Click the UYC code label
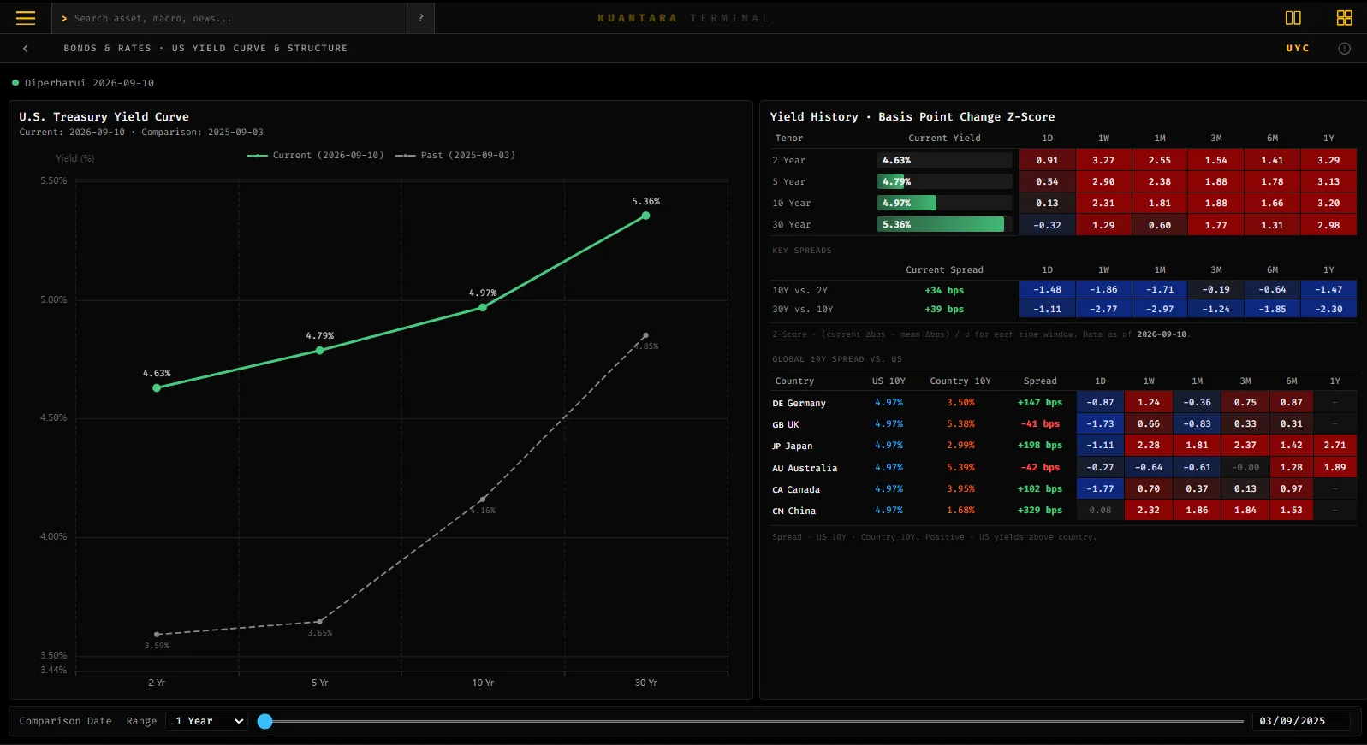The height and width of the screenshot is (745, 1367). coord(1298,49)
